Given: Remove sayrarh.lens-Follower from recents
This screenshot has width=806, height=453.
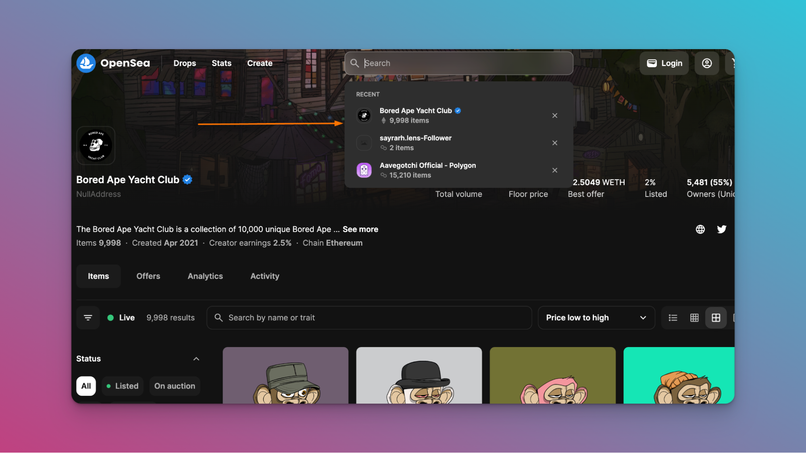Looking at the screenshot, I should 555,143.
